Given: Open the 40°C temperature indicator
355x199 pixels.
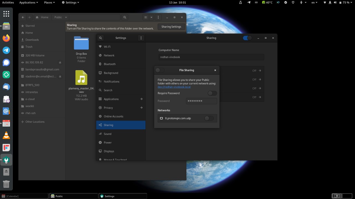Looking at the screenshot, I should (x=267, y=2).
